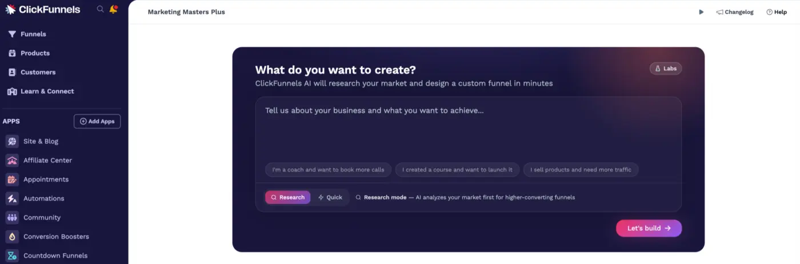800x264 pixels.
Task: Choose 'I sell products and need more traffic'
Action: (581, 170)
